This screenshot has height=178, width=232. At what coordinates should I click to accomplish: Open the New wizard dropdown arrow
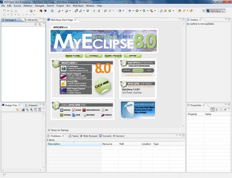click(x=8, y=10)
